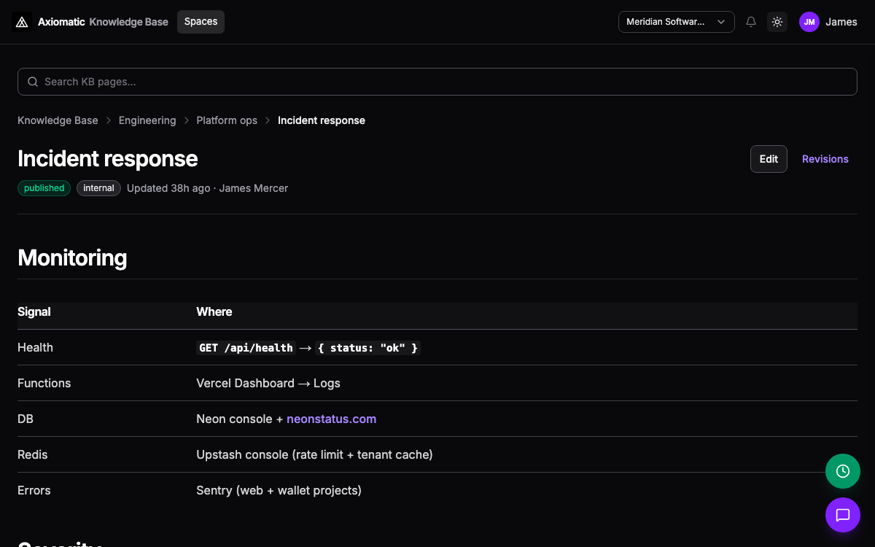This screenshot has width=875, height=547.
Task: Click the Monitoring section heading
Action: 72,257
